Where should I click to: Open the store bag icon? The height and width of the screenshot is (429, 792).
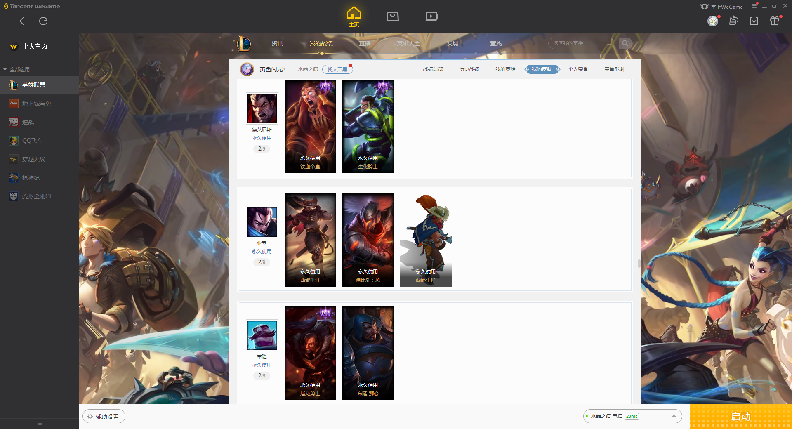pyautogui.click(x=393, y=16)
